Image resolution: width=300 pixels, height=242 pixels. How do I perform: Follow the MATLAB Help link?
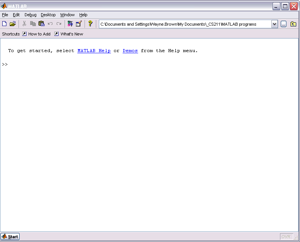point(94,51)
